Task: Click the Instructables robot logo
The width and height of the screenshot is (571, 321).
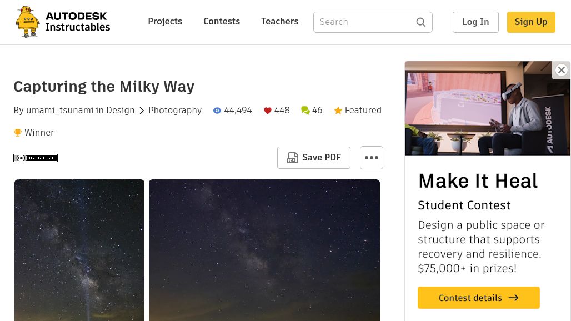Action: click(x=27, y=22)
